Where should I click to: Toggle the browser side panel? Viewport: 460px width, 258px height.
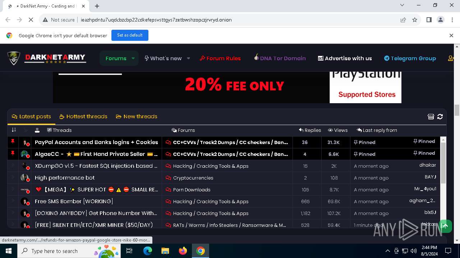[429, 20]
